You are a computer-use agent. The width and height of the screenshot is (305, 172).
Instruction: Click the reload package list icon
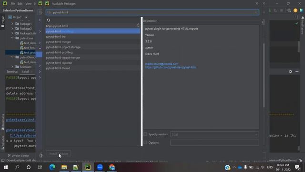pyautogui.click(x=49, y=20)
